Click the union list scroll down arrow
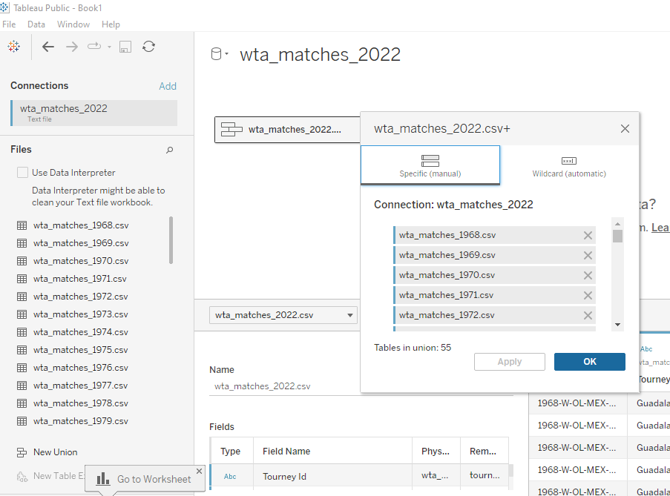 pyautogui.click(x=617, y=325)
